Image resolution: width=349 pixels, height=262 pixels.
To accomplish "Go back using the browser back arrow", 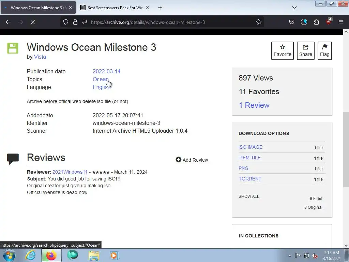I will [x=8, y=22].
